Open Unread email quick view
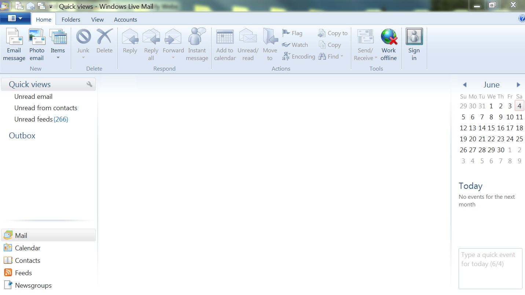 (33, 97)
